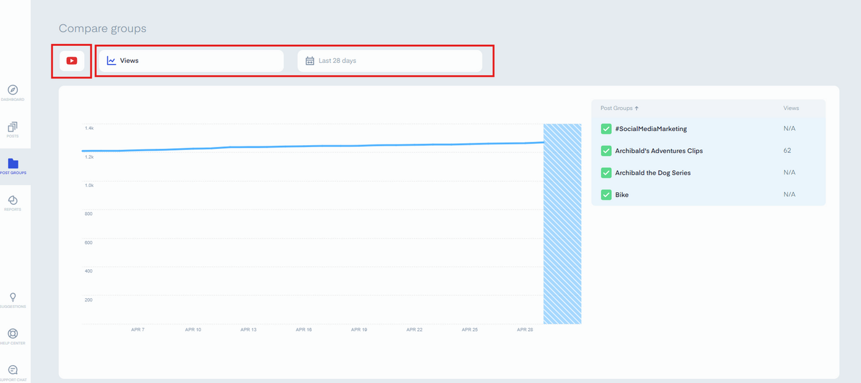
Task: Click Archibald's Adventures Clips group name
Action: 659,151
